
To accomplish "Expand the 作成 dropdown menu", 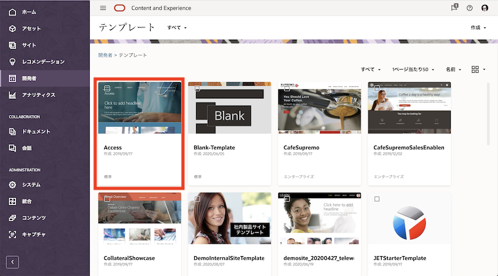I will point(479,27).
